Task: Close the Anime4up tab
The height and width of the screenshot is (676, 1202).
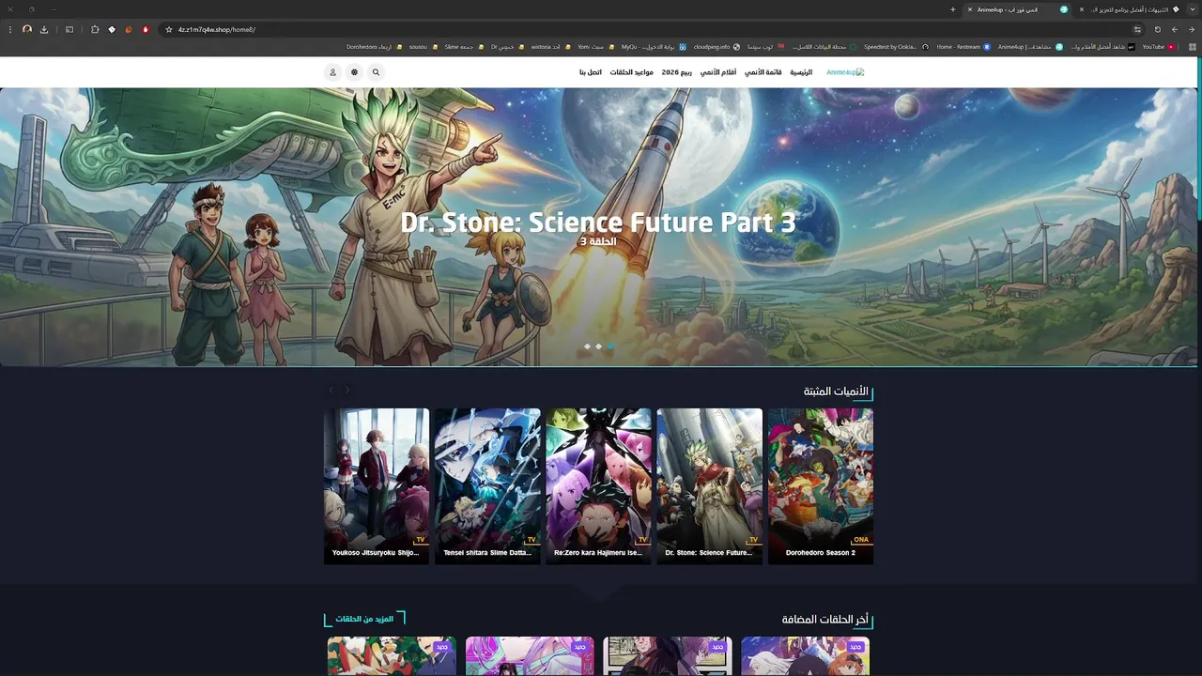Action: pos(971,9)
